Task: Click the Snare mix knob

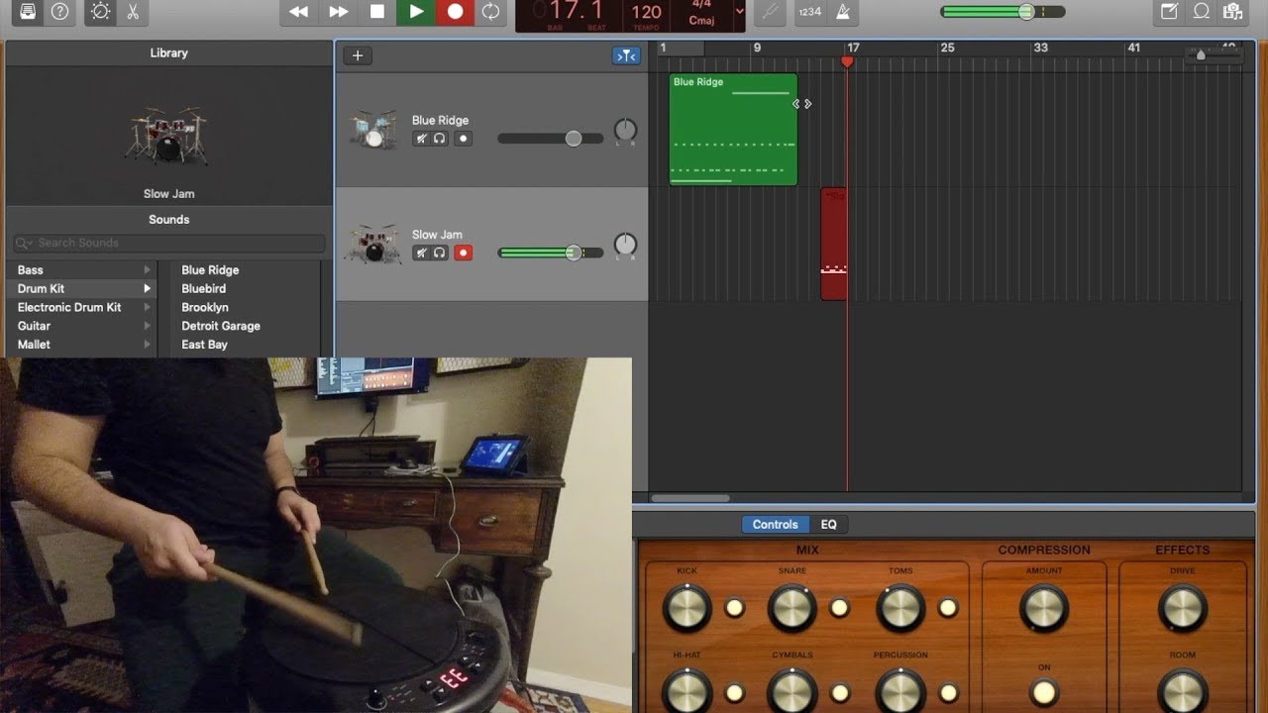Action: (x=792, y=607)
